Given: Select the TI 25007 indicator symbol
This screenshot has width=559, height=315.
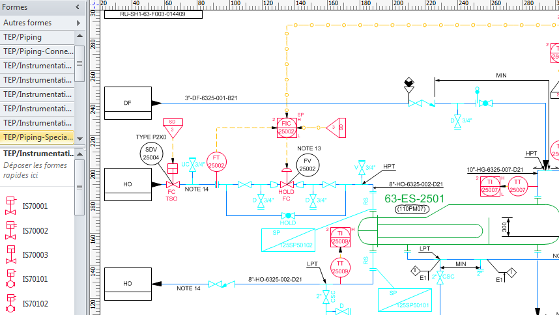Looking at the screenshot, I should click(490, 186).
